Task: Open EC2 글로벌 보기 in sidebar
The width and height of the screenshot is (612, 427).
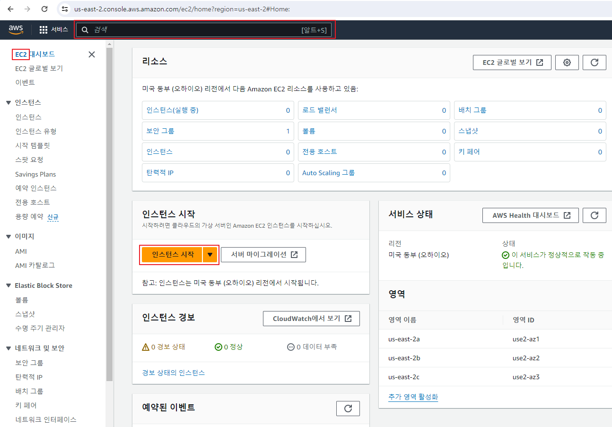Action: (x=39, y=68)
